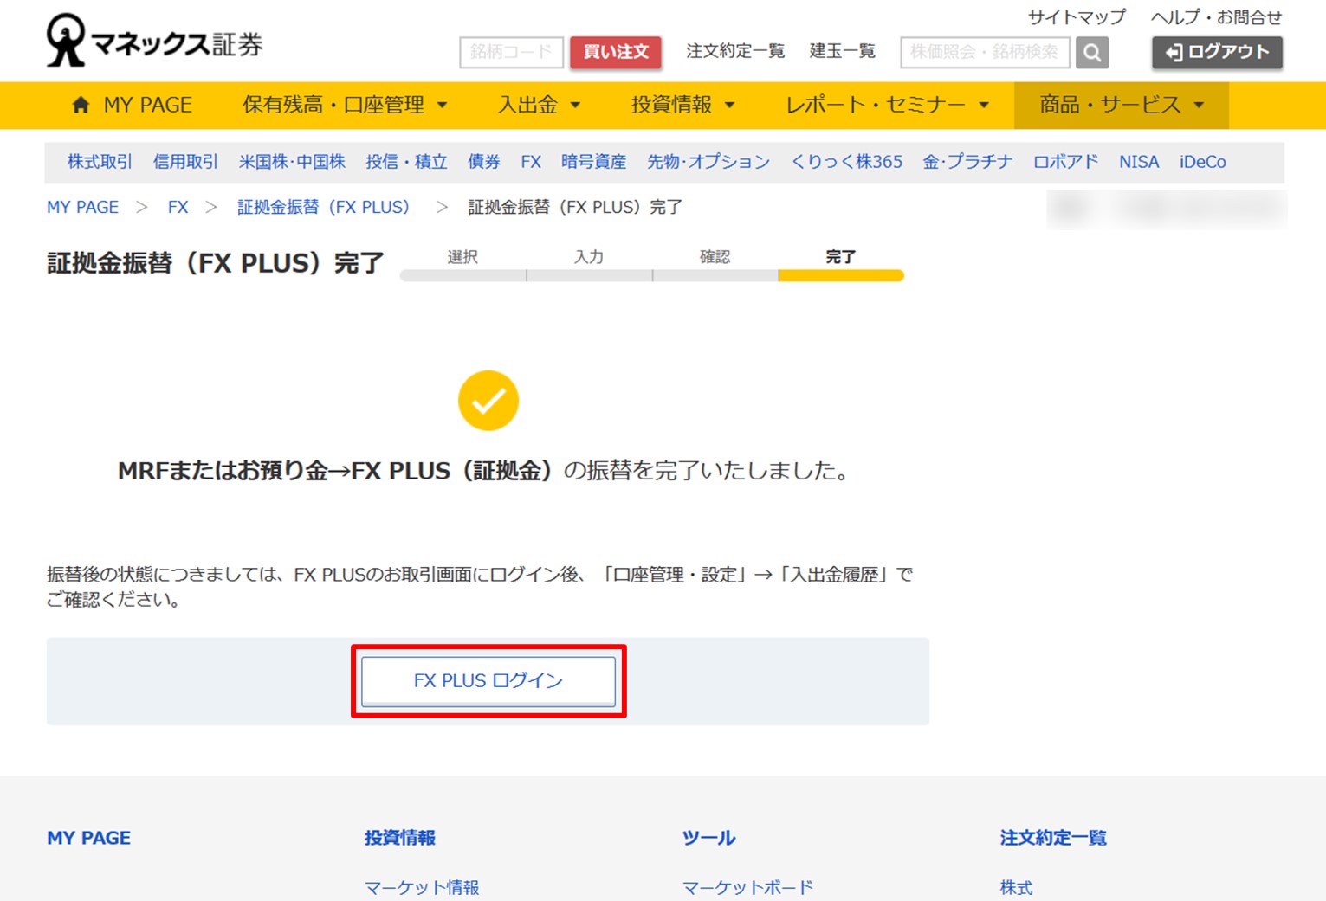Click the home icon beside MY PAGE
Screen dimensions: 1326x901
pyautogui.click(x=81, y=105)
